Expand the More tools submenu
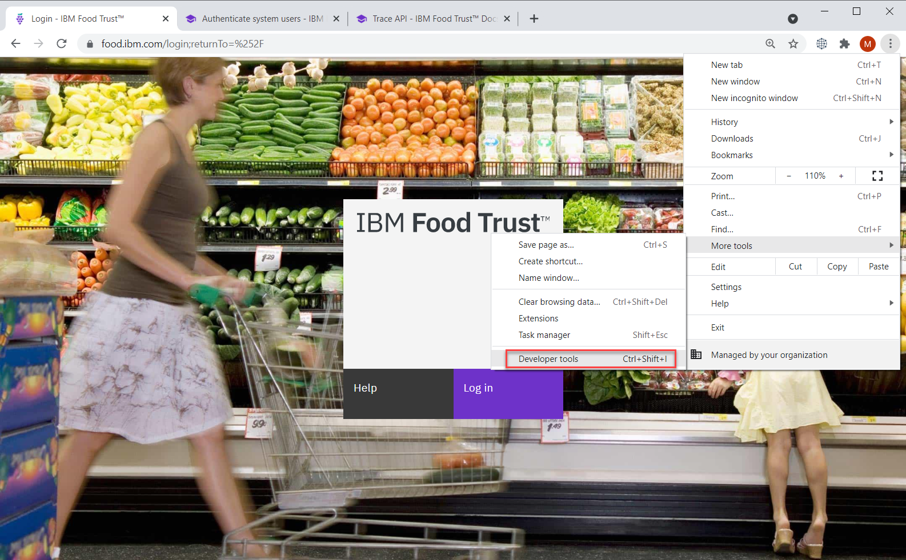906x560 pixels. [x=792, y=246]
